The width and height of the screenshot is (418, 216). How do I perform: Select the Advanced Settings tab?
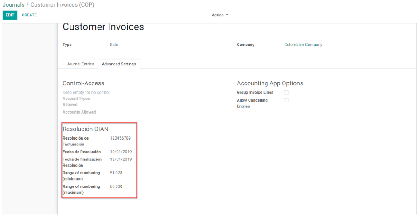(x=119, y=64)
